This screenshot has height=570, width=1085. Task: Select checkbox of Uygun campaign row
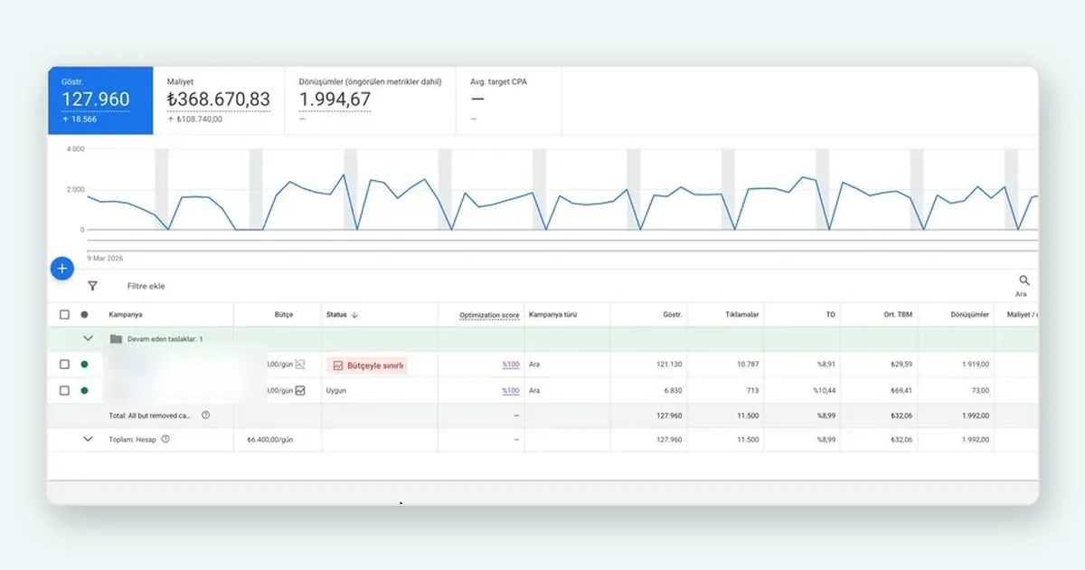pos(64,391)
